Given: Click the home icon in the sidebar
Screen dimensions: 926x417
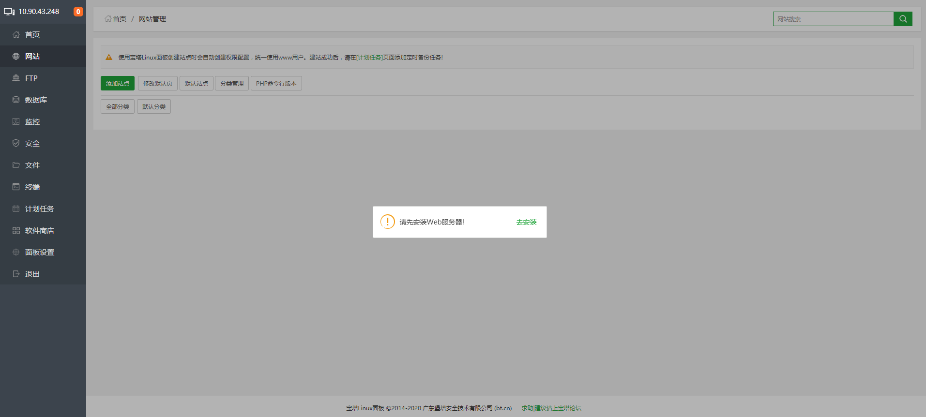Looking at the screenshot, I should pos(16,34).
